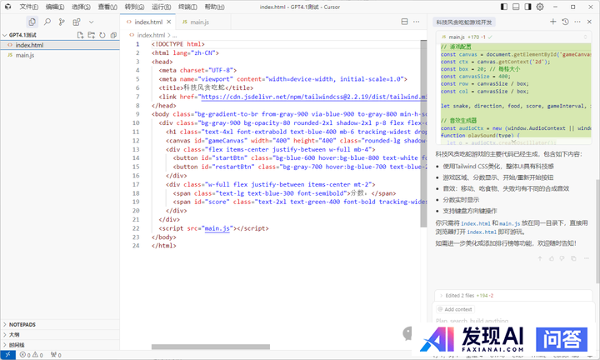Expand the NOTEPADS section
600x360 pixels.
point(60,324)
